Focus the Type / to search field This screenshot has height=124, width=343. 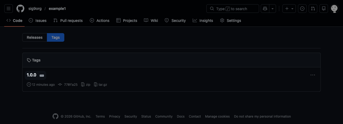click(x=233, y=9)
